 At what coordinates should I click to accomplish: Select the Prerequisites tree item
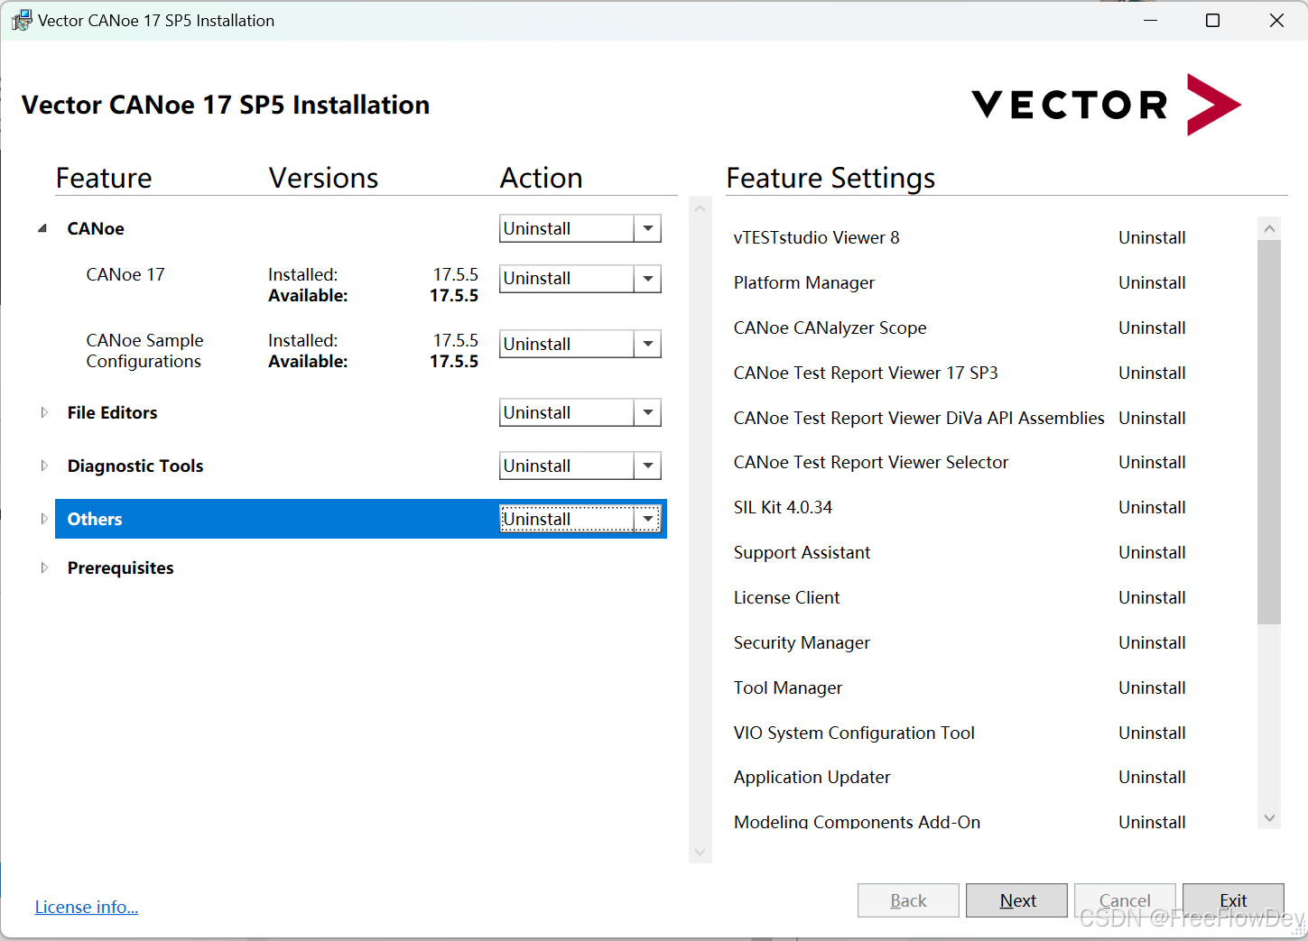click(x=120, y=567)
